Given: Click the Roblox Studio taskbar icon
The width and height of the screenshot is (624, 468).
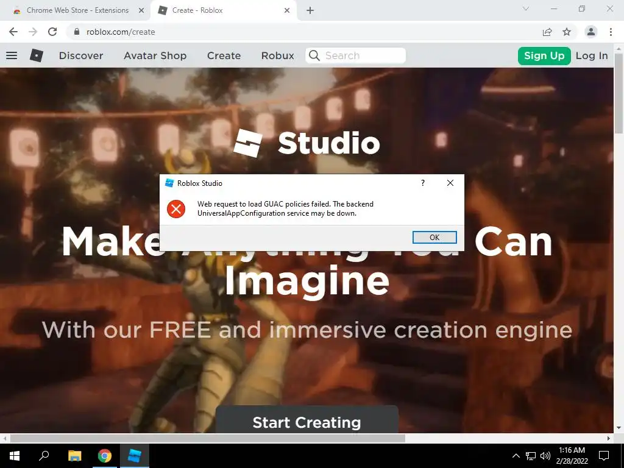Looking at the screenshot, I should tap(135, 456).
